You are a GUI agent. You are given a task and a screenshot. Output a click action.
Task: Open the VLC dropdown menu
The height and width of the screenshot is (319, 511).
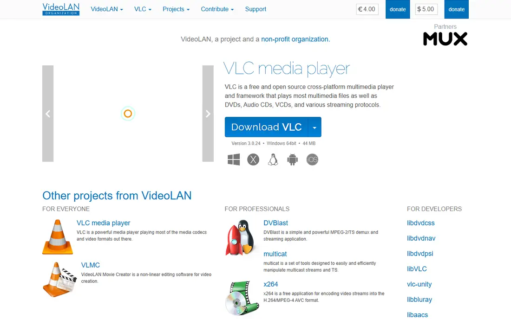click(143, 9)
